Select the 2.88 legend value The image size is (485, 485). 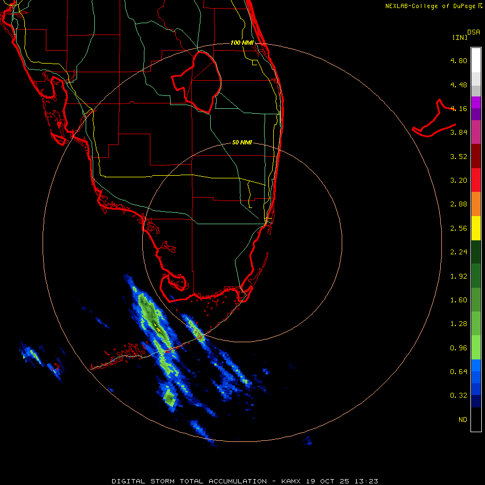click(459, 204)
